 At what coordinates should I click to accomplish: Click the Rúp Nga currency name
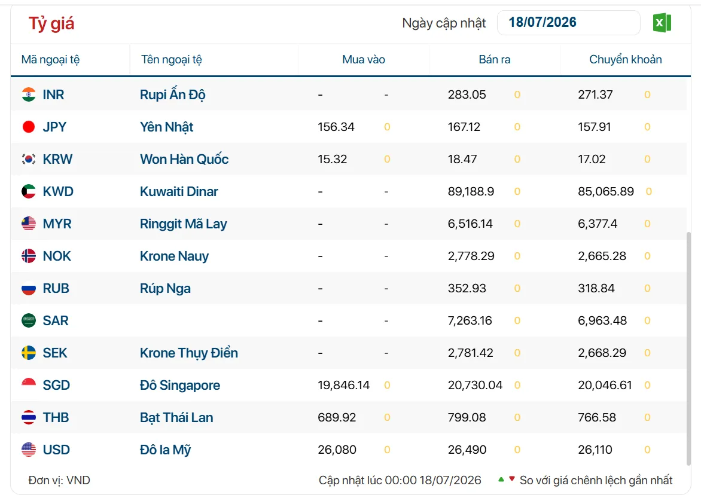tap(165, 288)
